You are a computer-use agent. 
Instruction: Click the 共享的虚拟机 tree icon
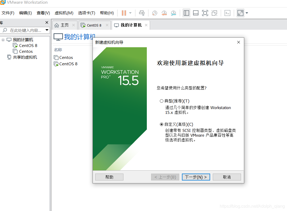pyautogui.click(x=9, y=57)
